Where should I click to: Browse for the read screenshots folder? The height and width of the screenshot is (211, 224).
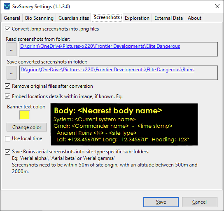pyautogui.click(x=12, y=49)
